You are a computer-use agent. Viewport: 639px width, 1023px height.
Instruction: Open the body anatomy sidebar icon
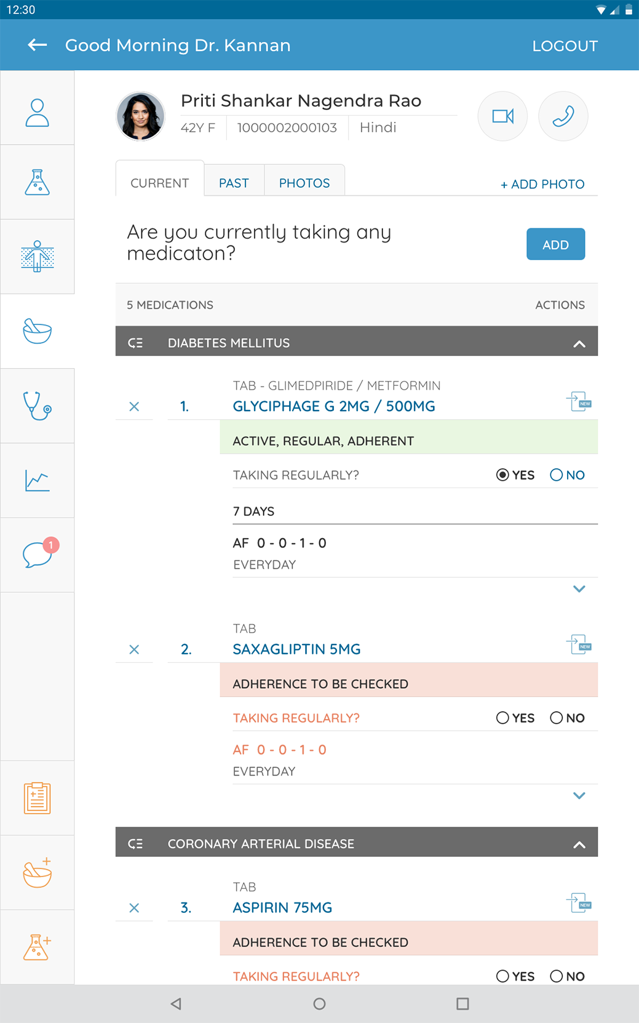click(x=38, y=256)
